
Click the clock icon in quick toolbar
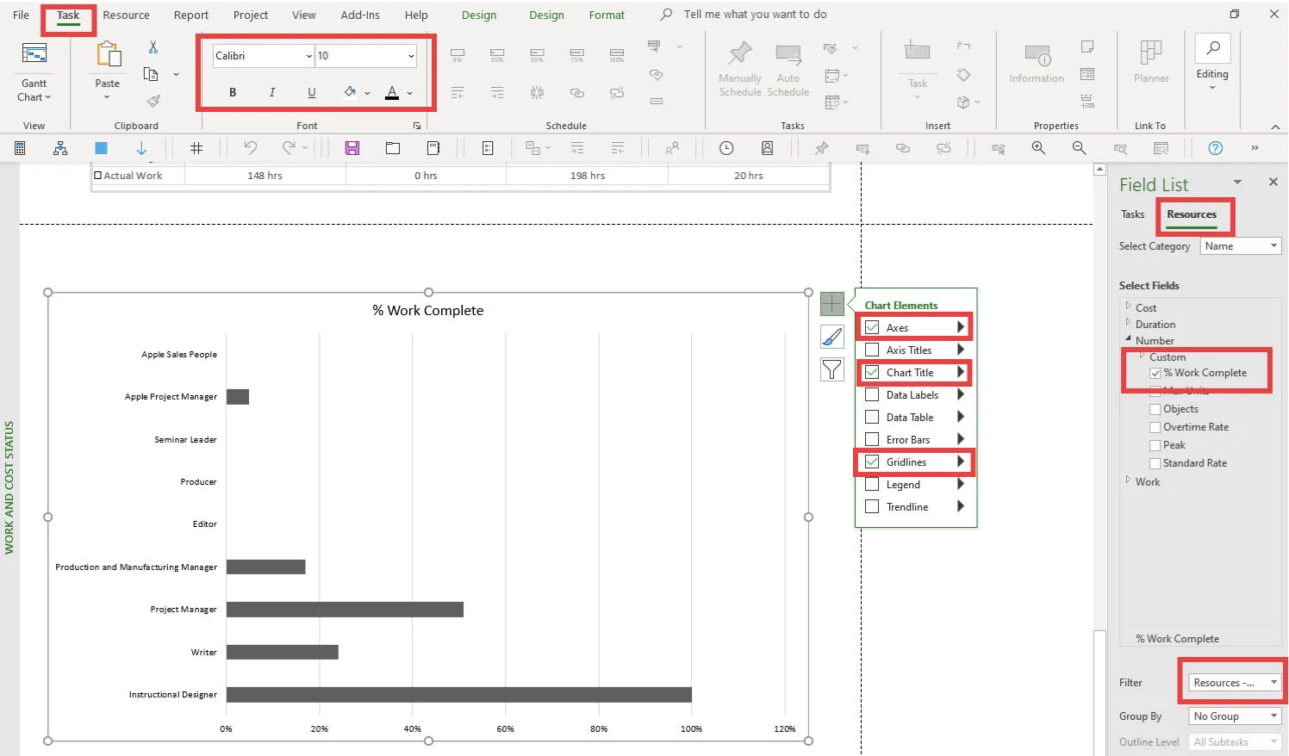pyautogui.click(x=726, y=148)
